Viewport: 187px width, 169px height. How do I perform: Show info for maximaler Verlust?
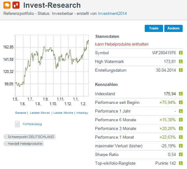coord(181,146)
